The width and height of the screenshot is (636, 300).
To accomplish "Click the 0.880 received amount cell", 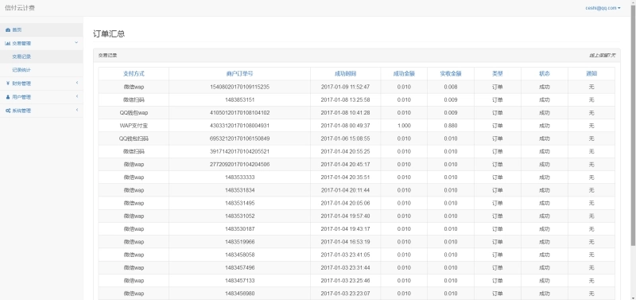I will 451,126.
